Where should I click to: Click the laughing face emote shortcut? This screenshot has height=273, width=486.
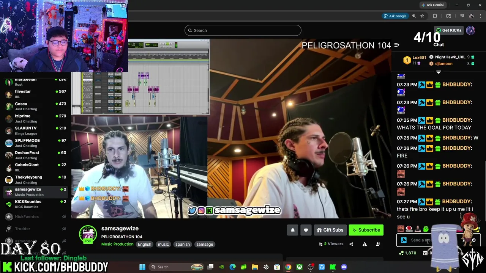[401, 229]
